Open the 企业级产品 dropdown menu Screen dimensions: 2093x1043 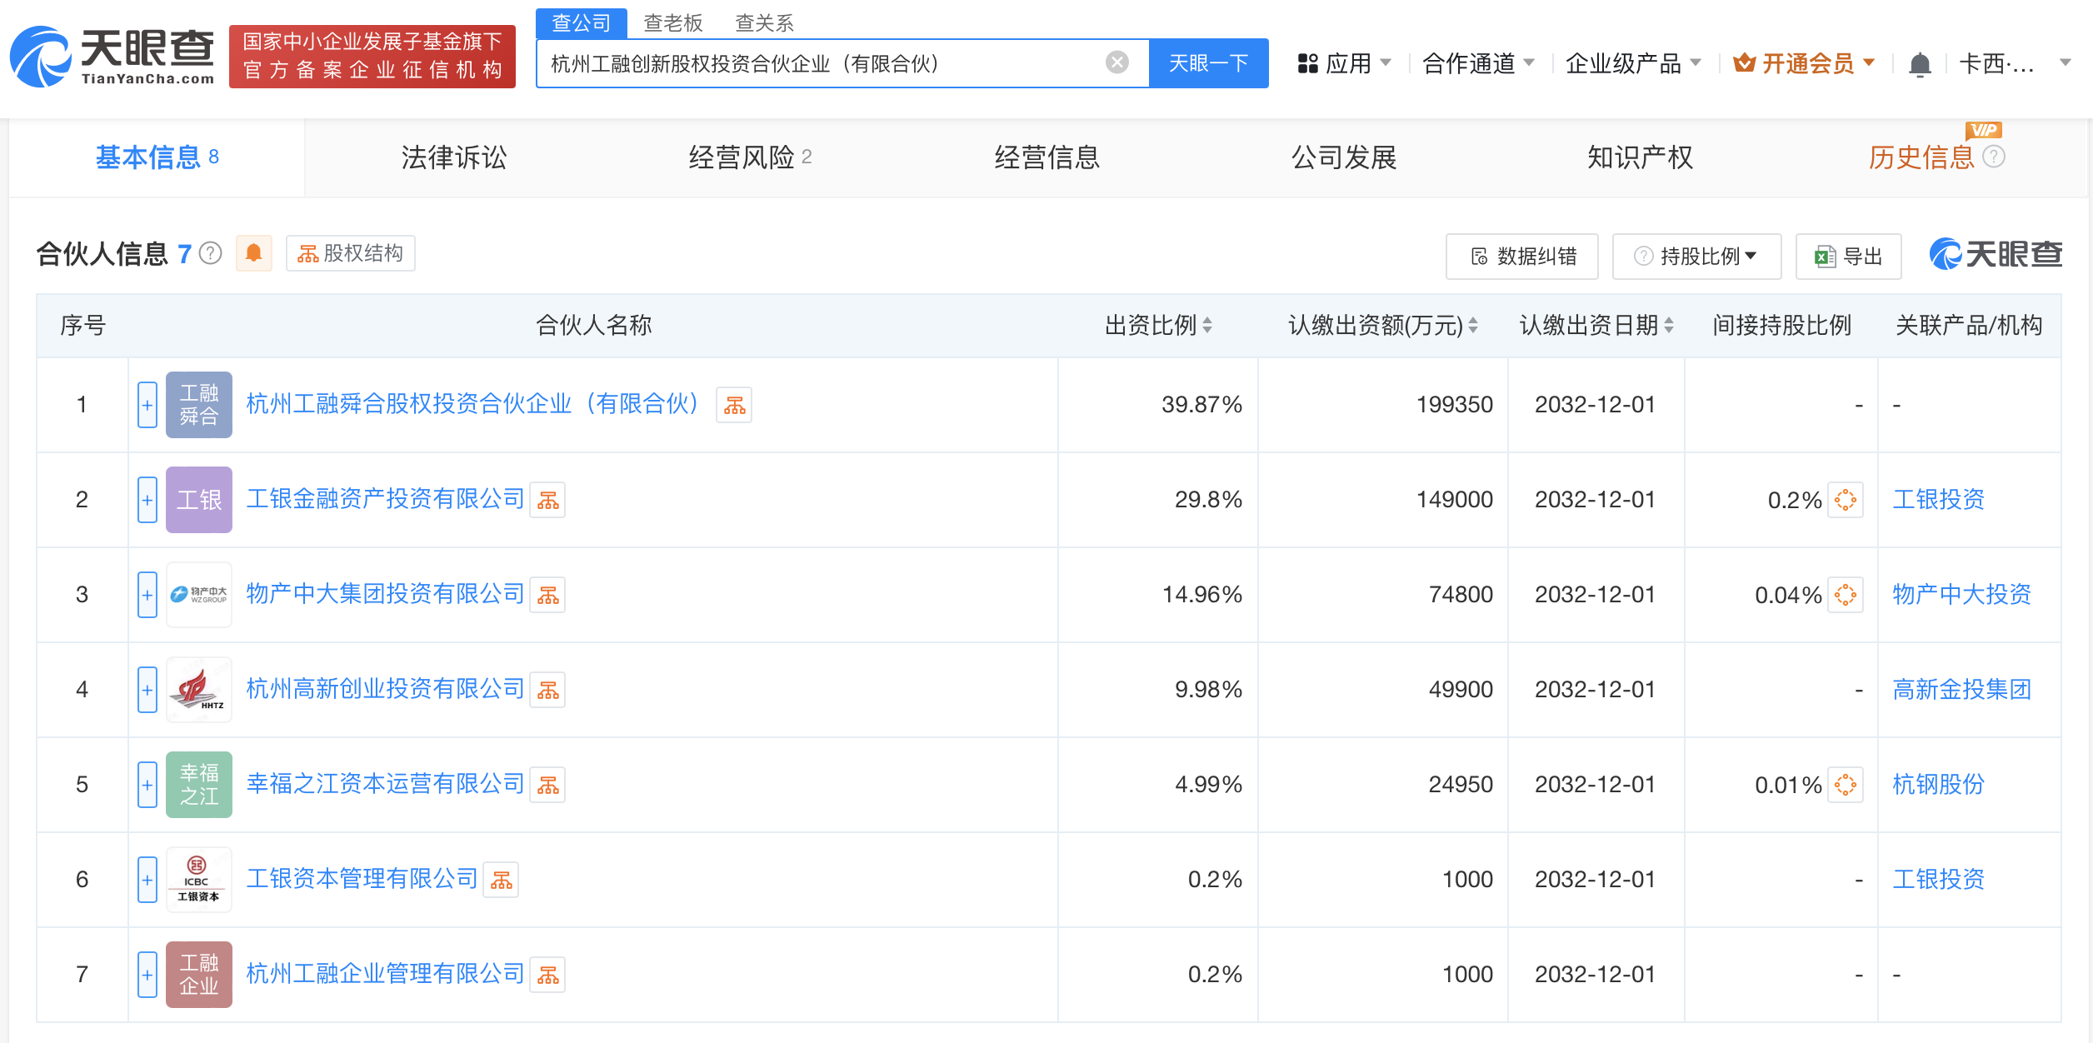[x=1633, y=63]
